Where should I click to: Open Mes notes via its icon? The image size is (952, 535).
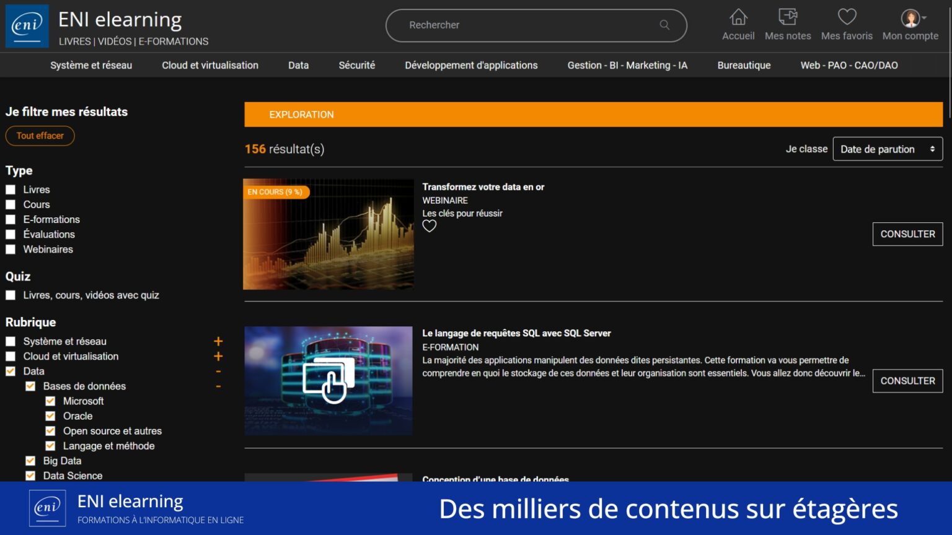click(787, 17)
